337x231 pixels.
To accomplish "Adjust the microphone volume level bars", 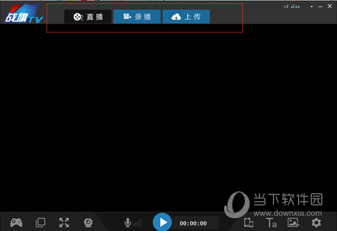I will click(x=137, y=223).
